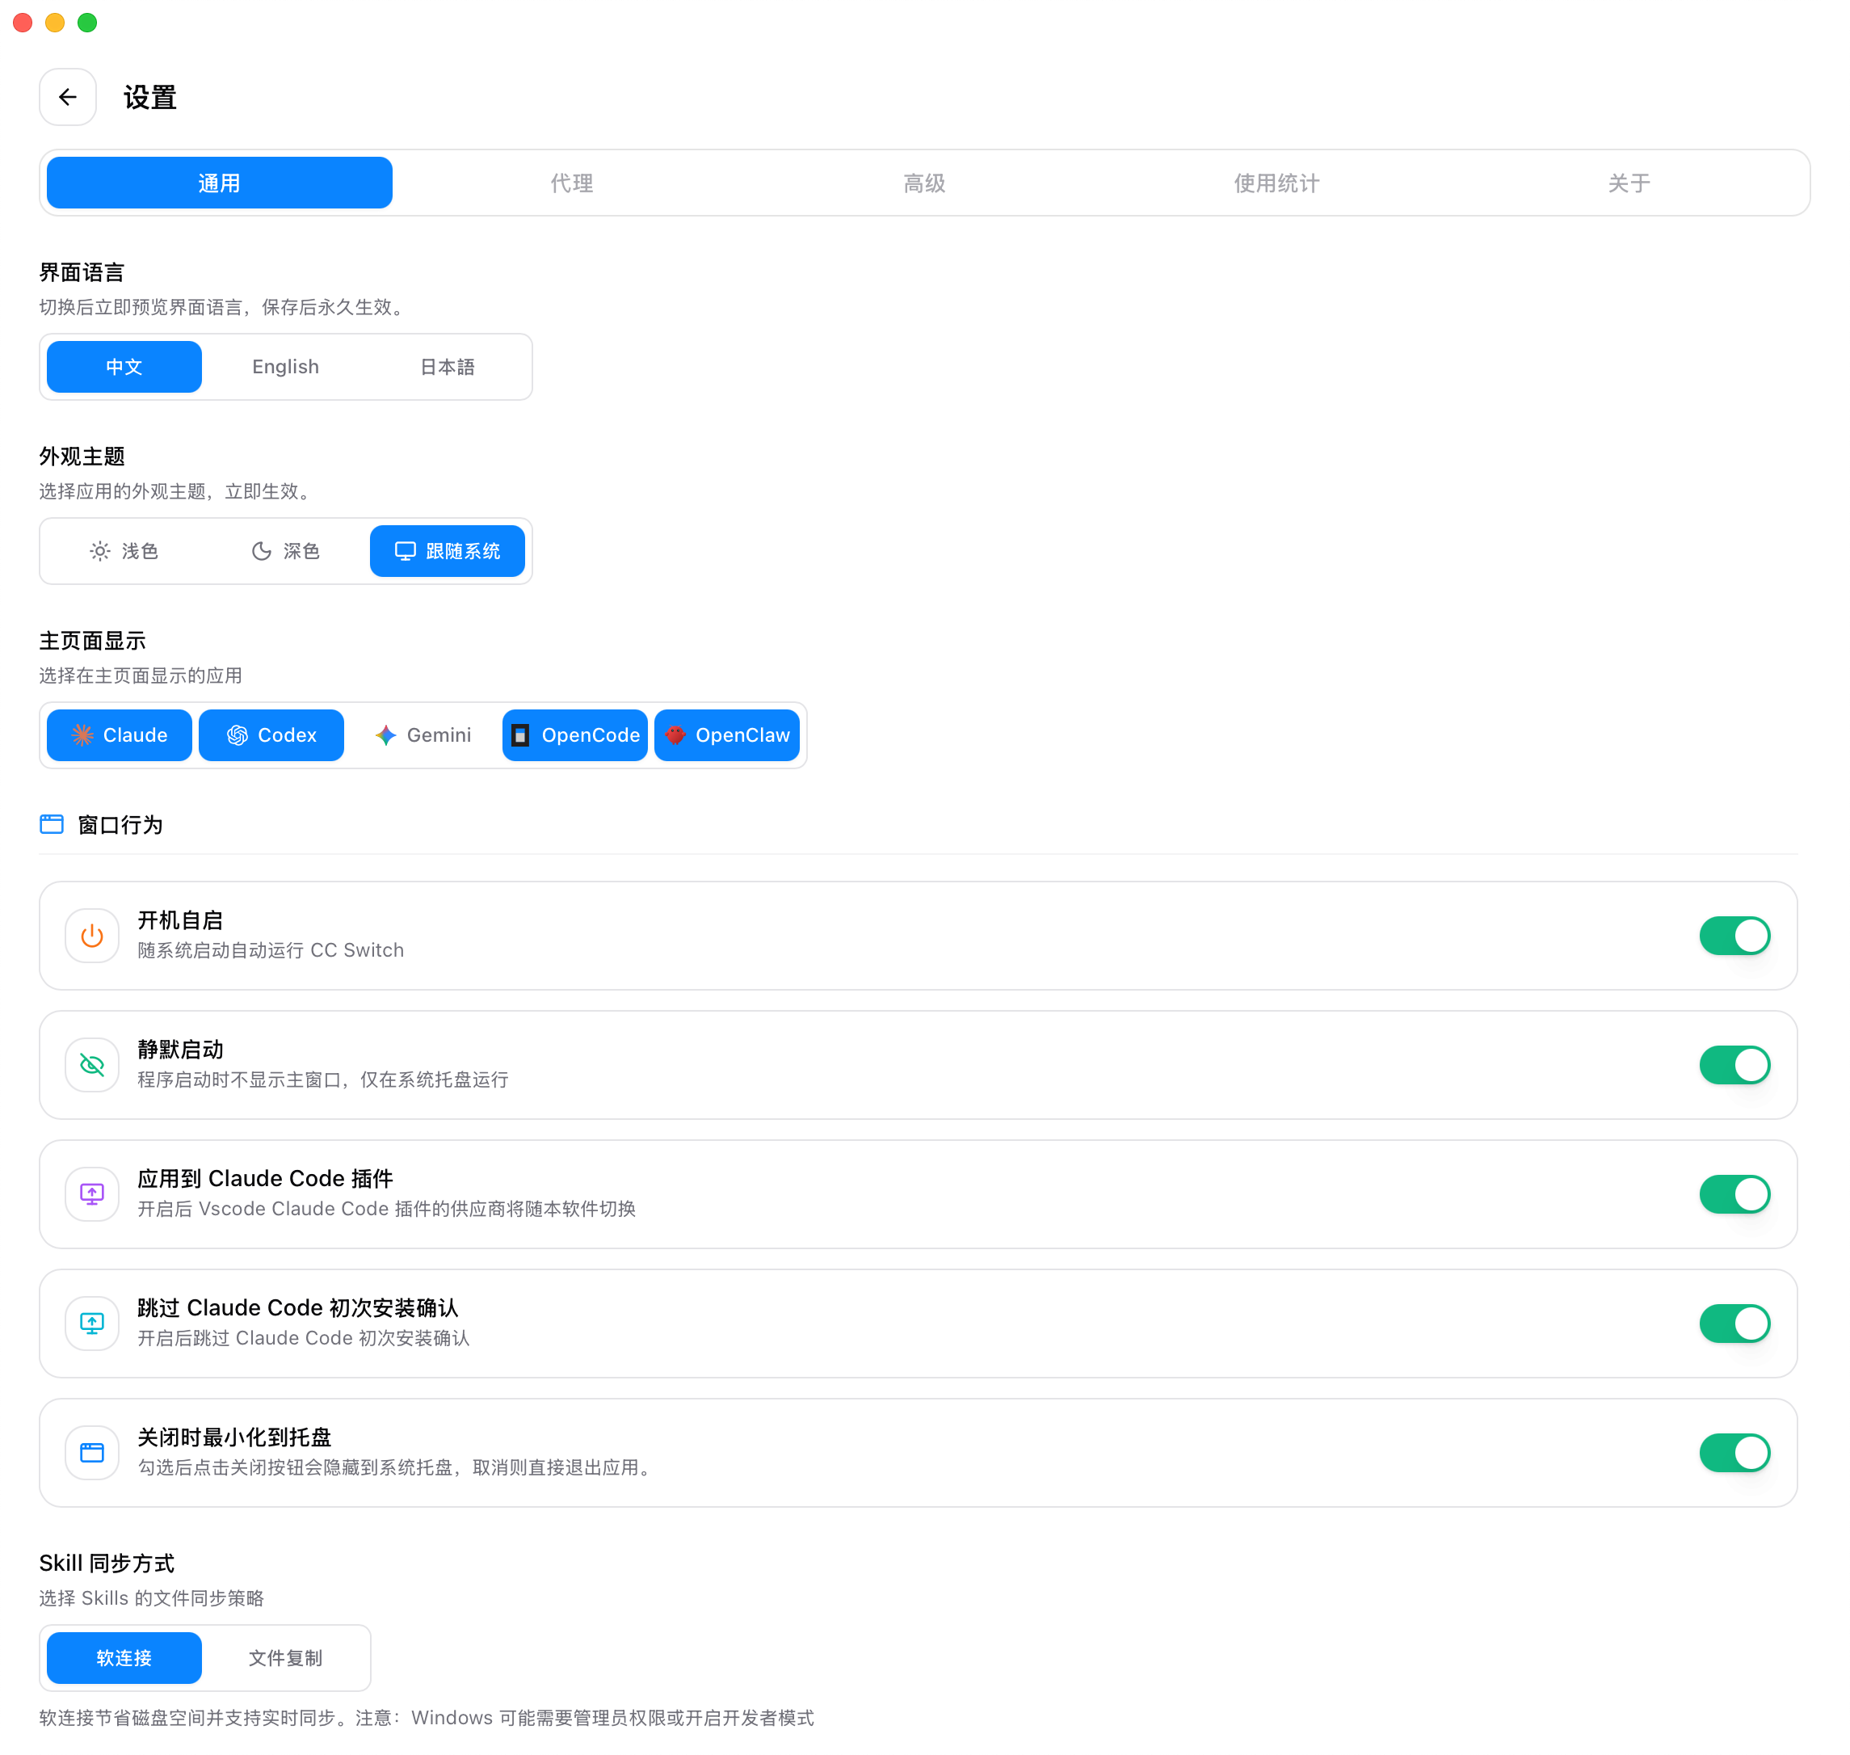1850x1755 pixels.
Task: Click the window icon for 关闭时最小化到托盘
Action: pyautogui.click(x=91, y=1452)
